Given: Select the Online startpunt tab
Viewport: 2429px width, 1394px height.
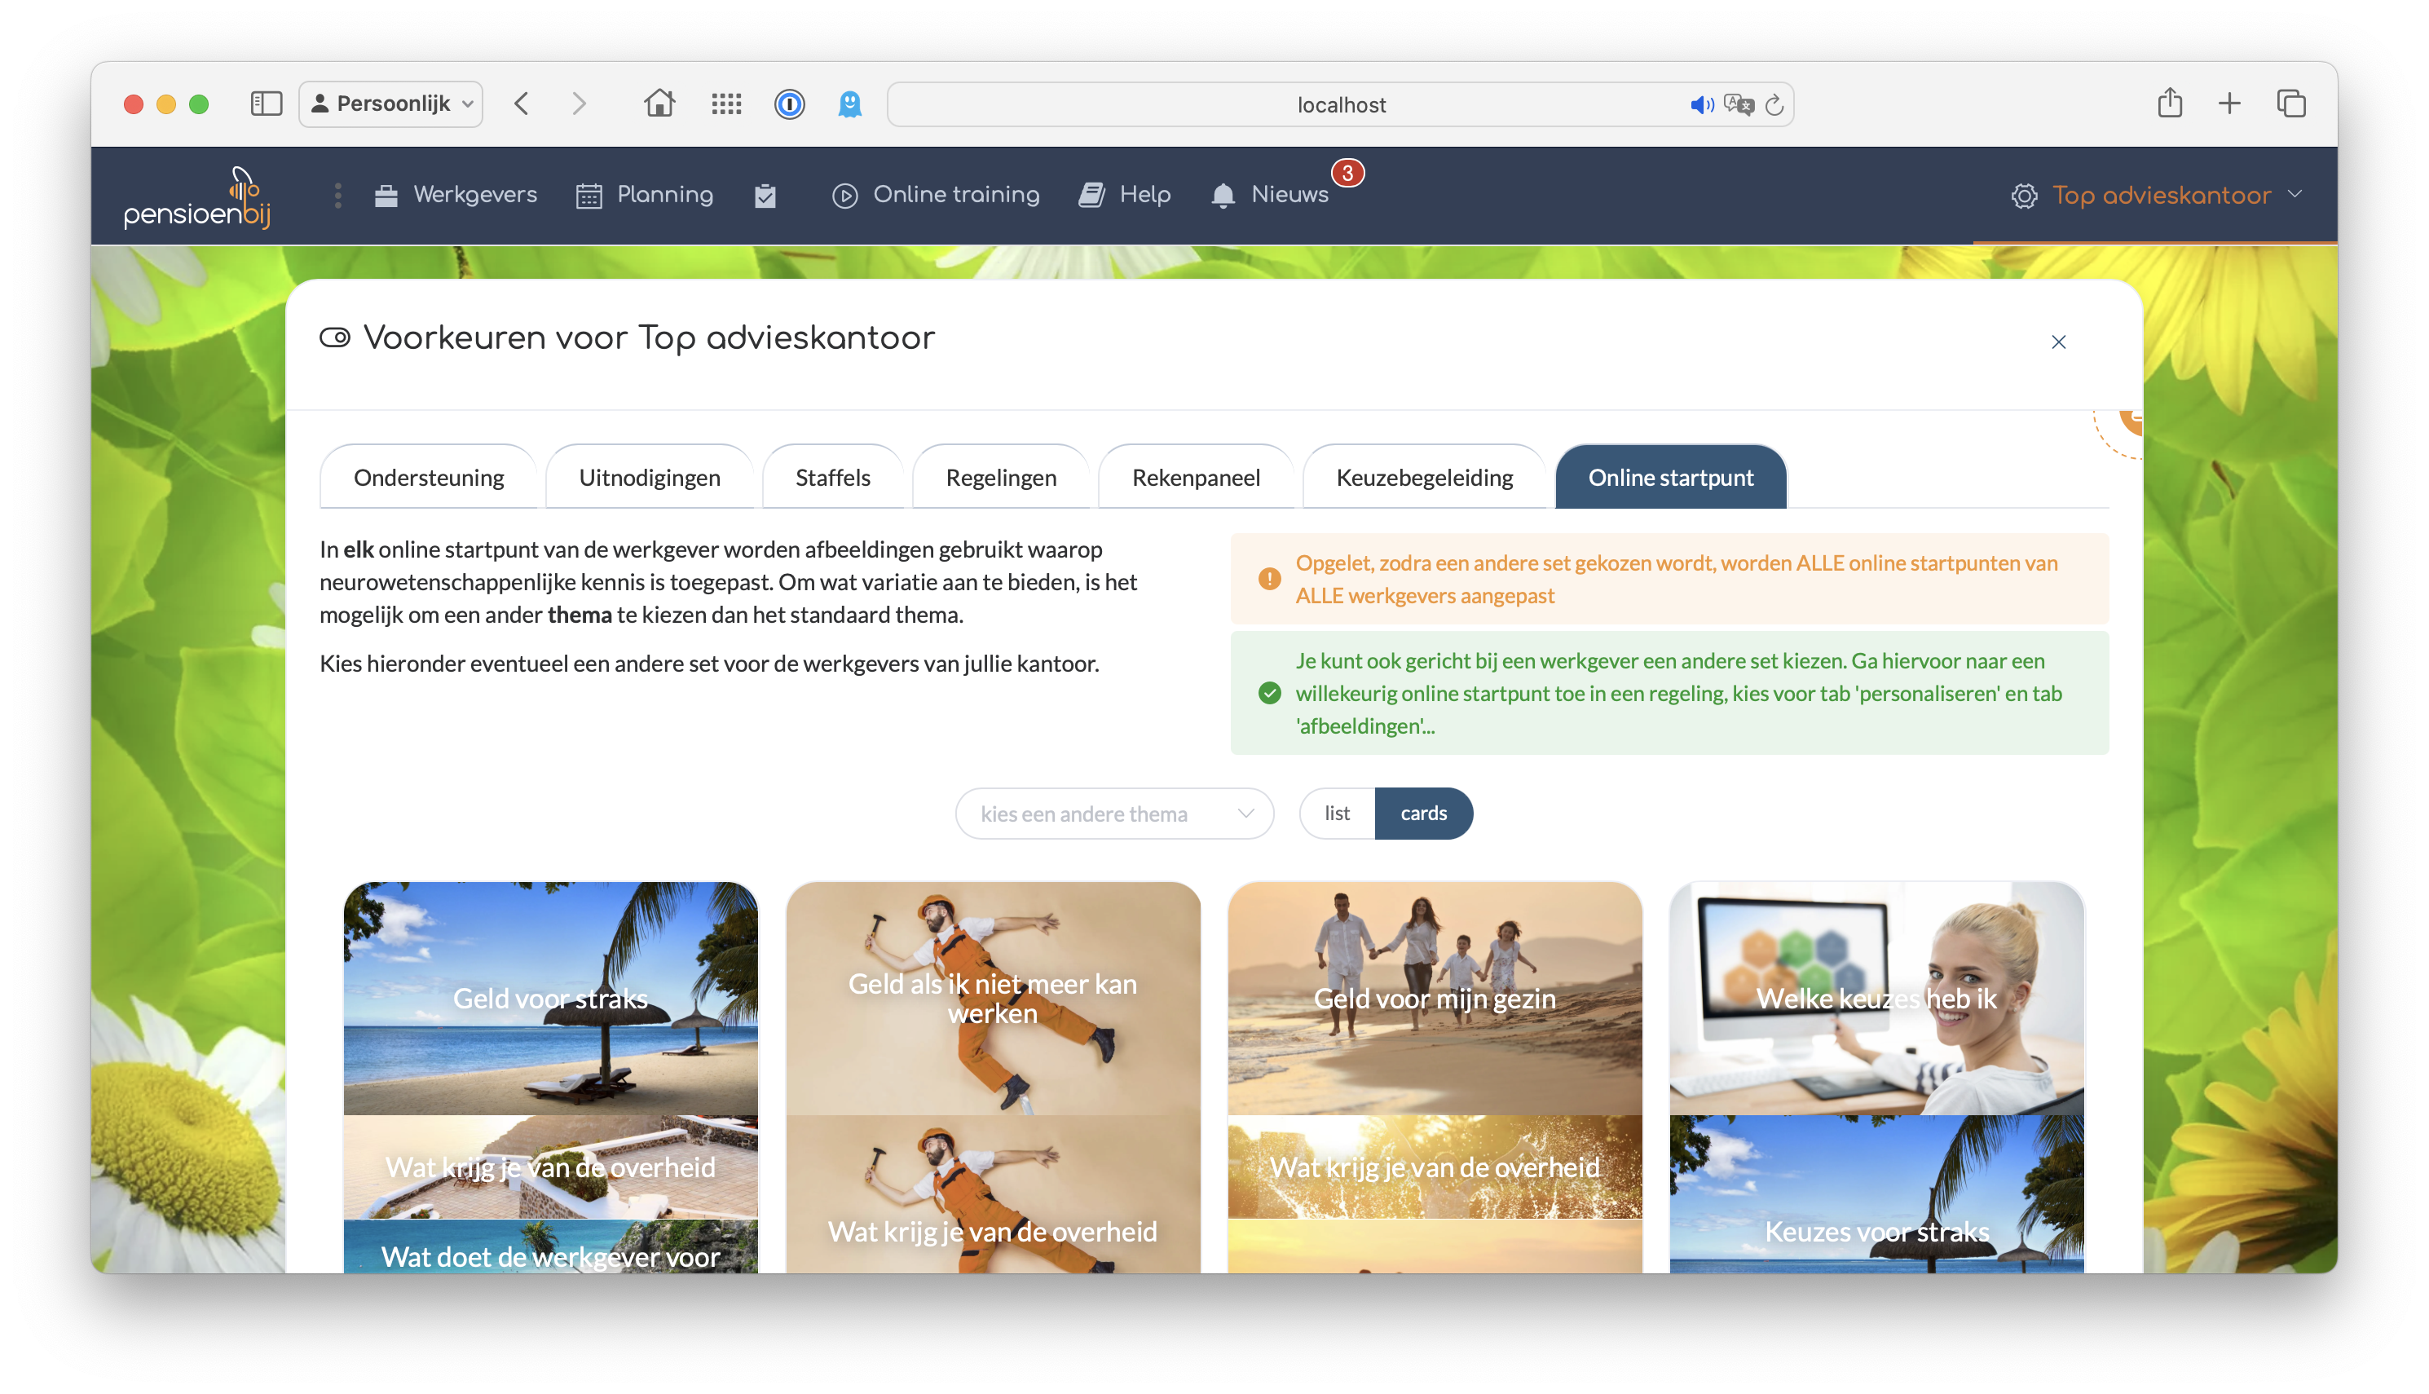Looking at the screenshot, I should click(x=1670, y=477).
